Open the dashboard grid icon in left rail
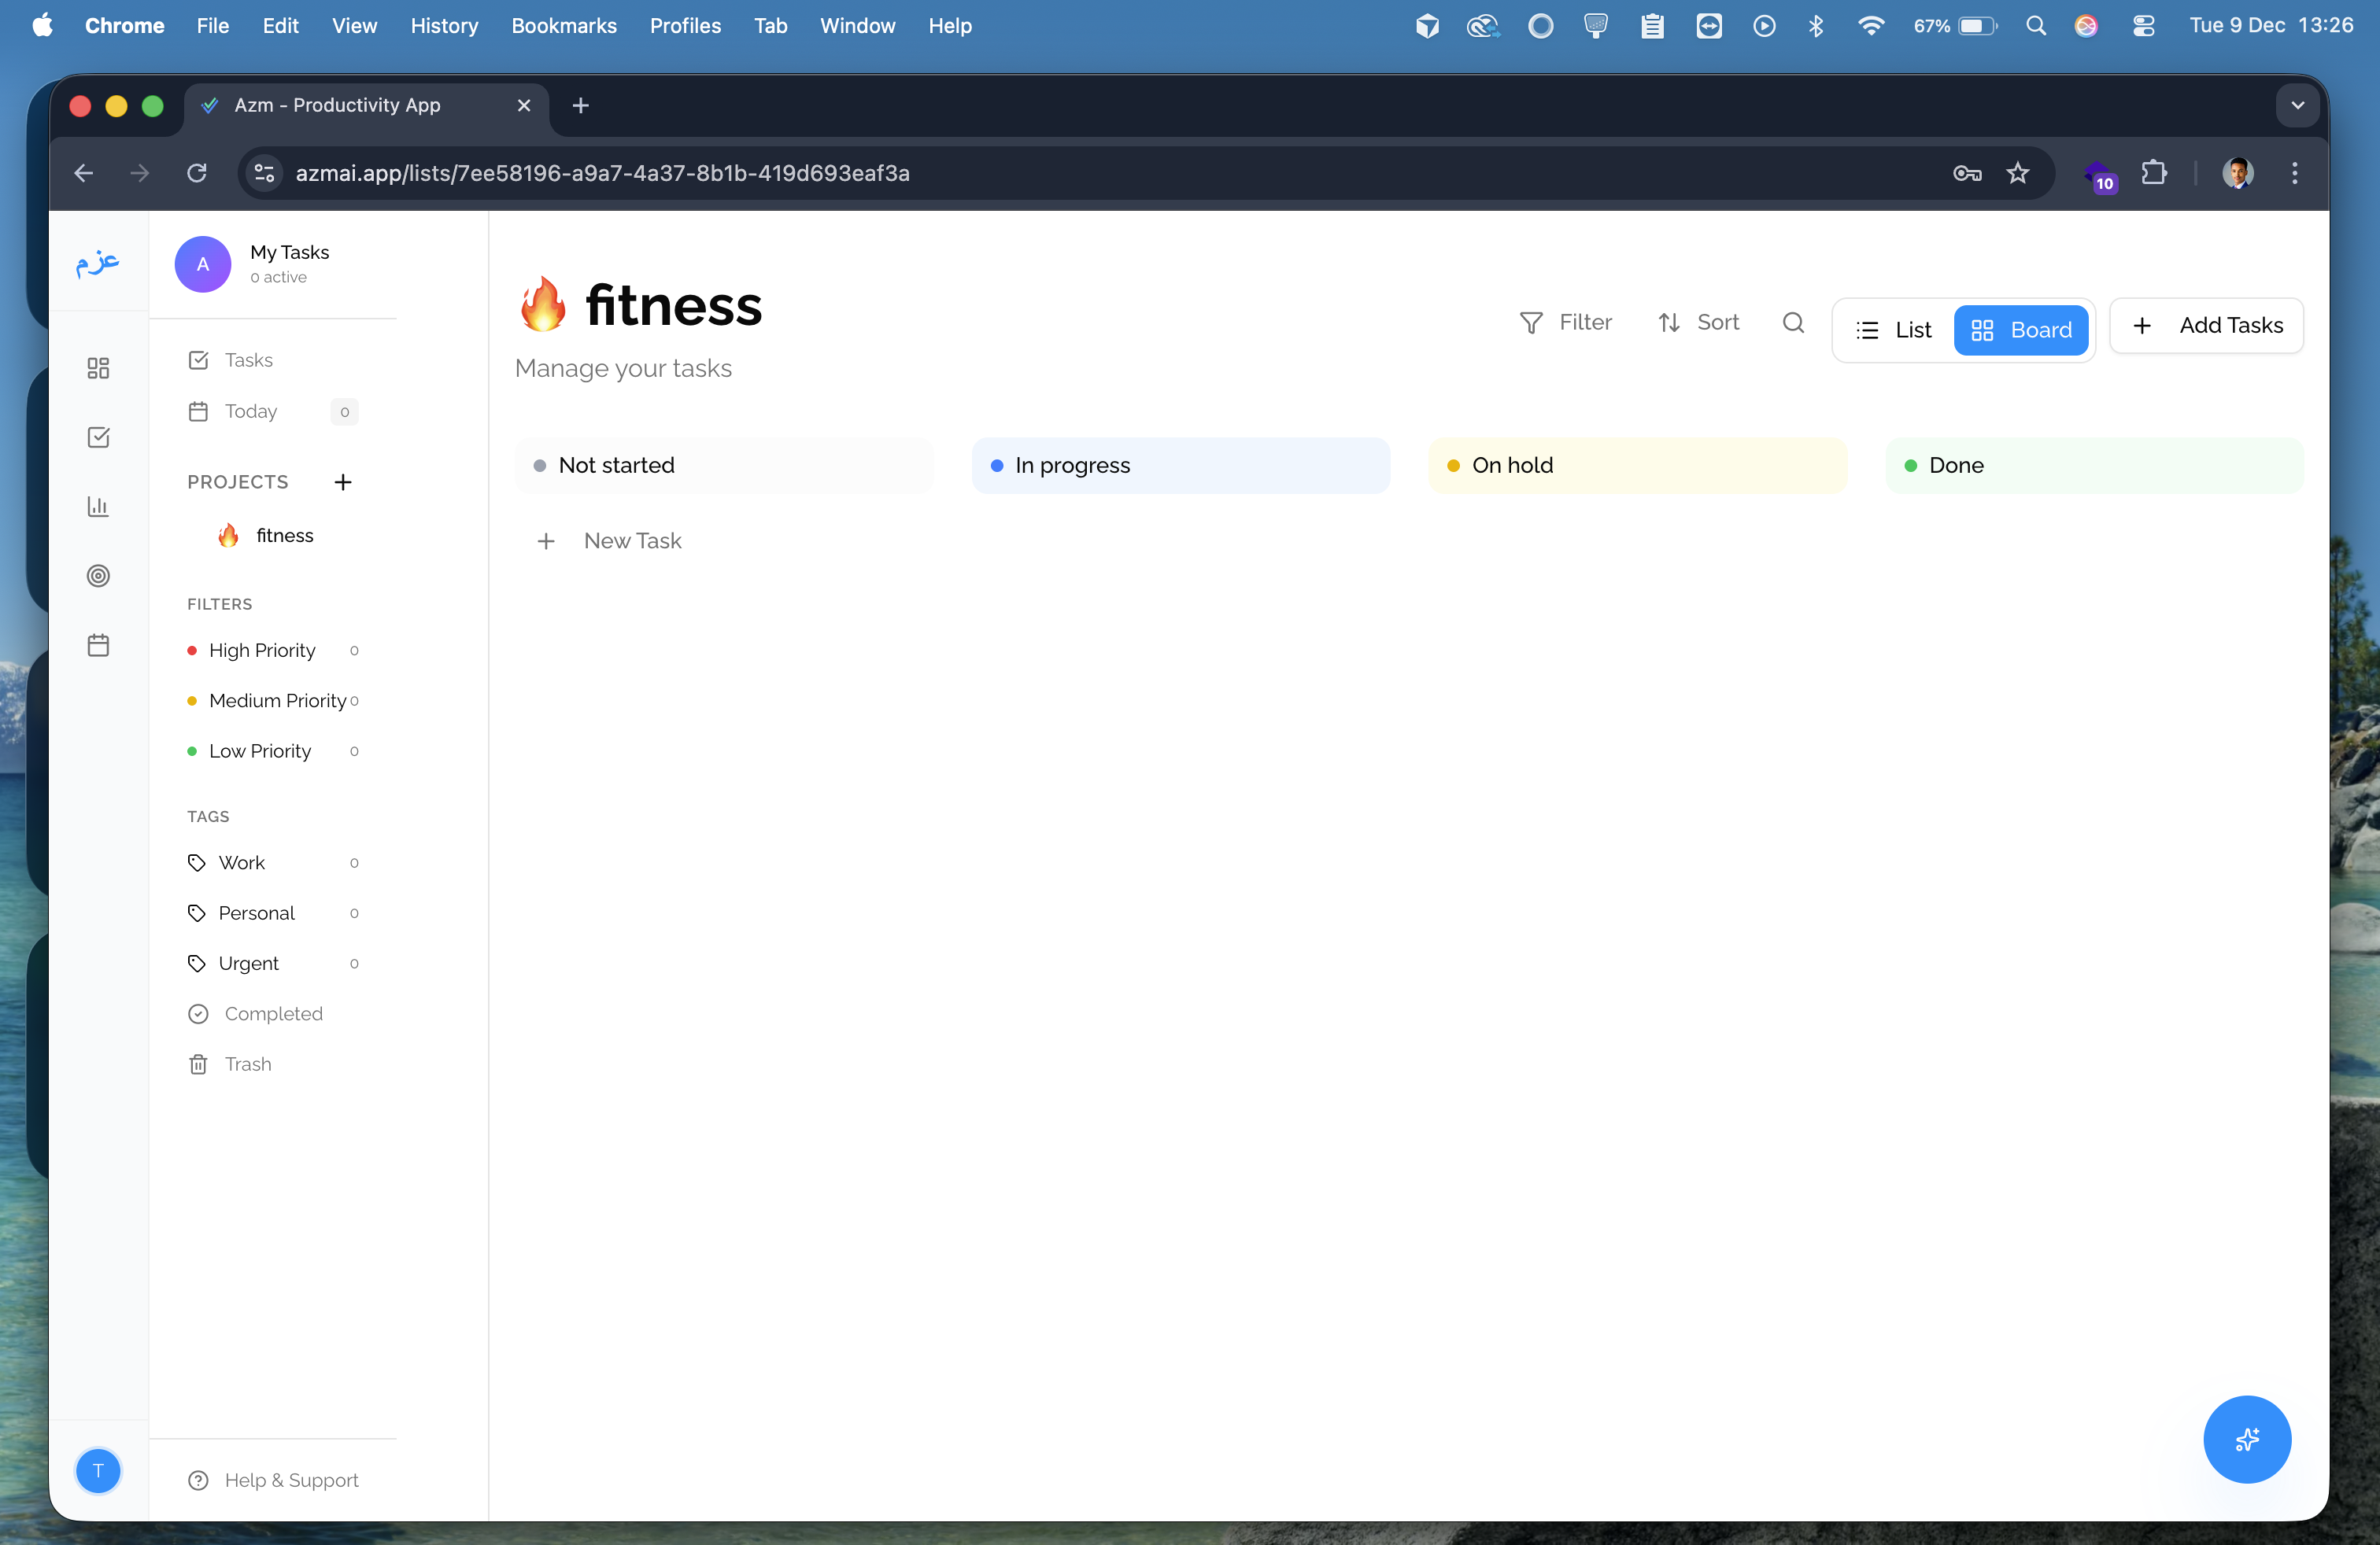2380x1545 pixels. tap(98, 369)
